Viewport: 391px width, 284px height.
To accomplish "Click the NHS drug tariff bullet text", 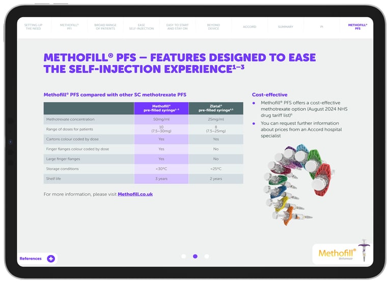I will [304, 109].
